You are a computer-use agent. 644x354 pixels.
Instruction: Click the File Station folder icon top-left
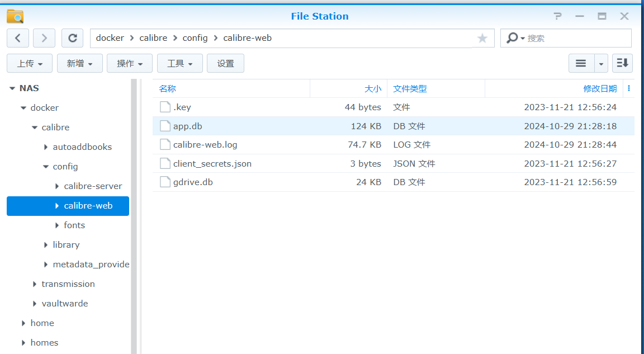[x=15, y=16]
